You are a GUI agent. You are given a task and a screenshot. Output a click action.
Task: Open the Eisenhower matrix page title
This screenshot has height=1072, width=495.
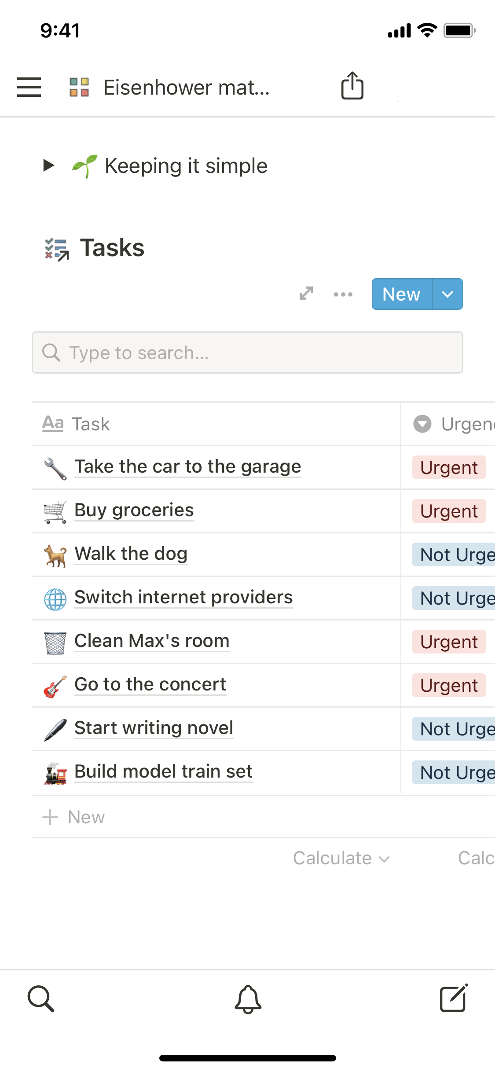186,87
